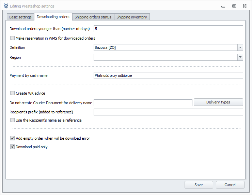Expand the Definition dropdown arrow

click(x=240, y=47)
